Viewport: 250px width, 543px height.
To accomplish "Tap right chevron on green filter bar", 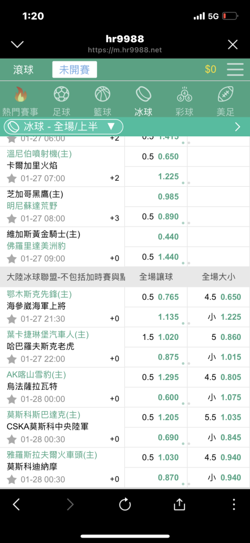I will pyautogui.click(x=238, y=127).
